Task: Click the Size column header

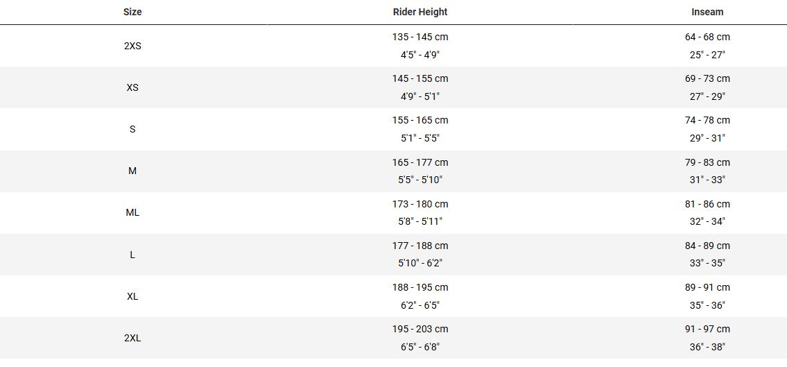Action: click(x=132, y=12)
